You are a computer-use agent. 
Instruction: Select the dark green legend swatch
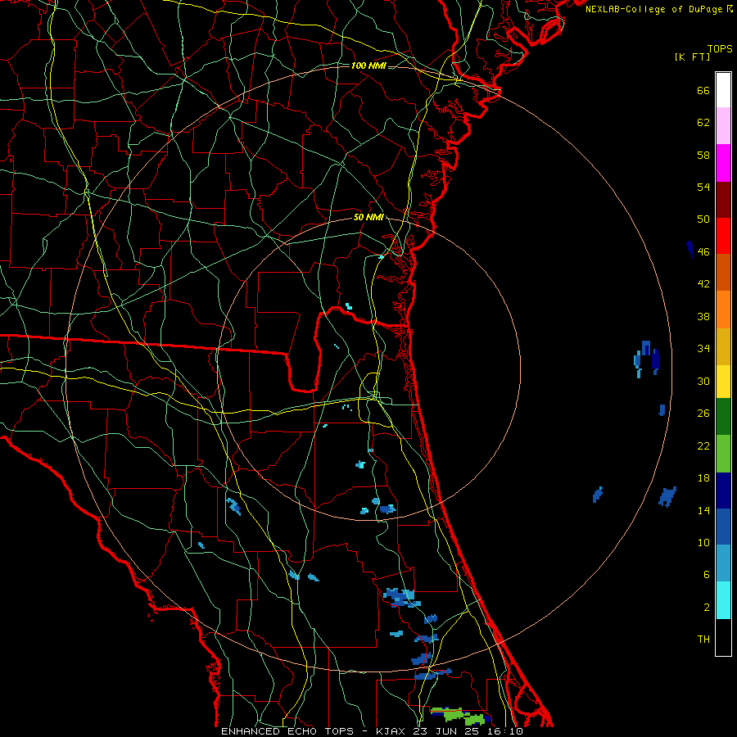coord(723,417)
